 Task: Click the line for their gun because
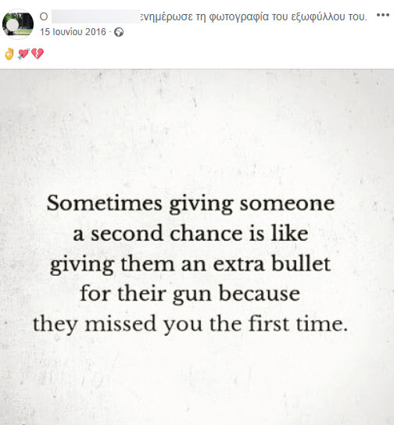(190, 294)
